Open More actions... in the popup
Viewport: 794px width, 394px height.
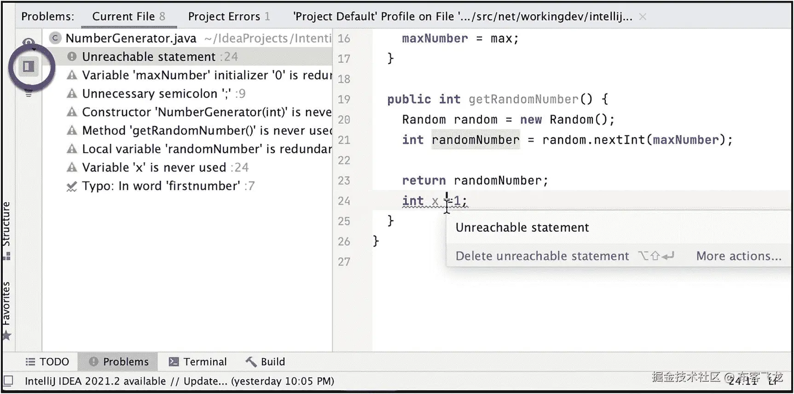(x=739, y=256)
